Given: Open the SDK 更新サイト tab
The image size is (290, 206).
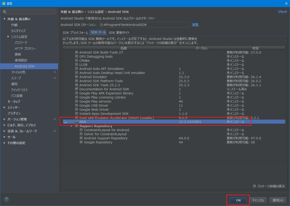Looking at the screenshot, I should 119,33.
